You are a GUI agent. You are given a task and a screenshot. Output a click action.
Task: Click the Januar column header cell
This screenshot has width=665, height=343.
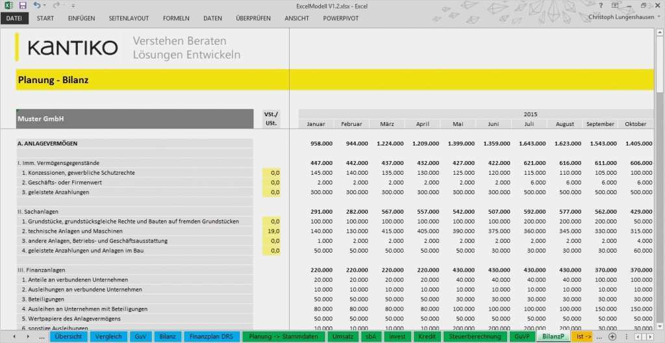click(316, 124)
